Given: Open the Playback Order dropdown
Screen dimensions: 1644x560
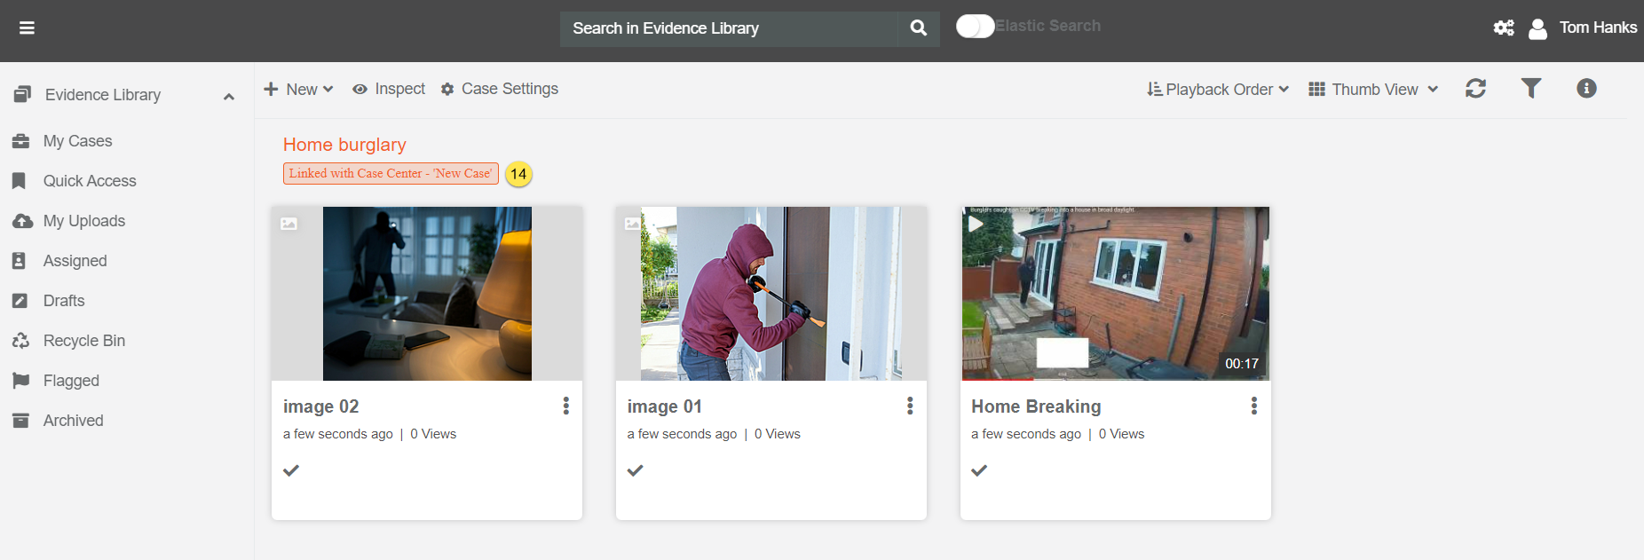Looking at the screenshot, I should (1218, 90).
